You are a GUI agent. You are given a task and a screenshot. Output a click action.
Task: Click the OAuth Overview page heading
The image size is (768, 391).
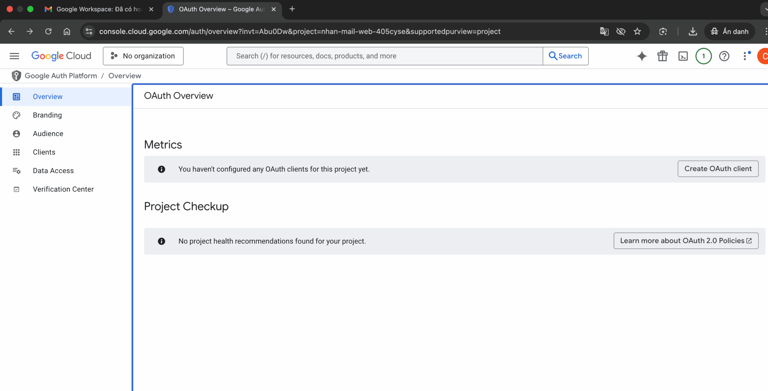(x=178, y=96)
